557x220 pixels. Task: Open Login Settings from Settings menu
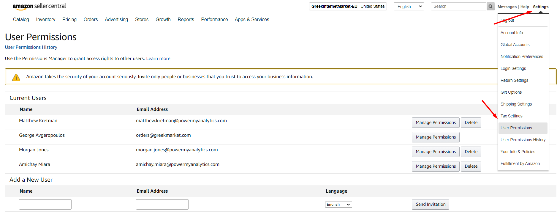point(513,68)
